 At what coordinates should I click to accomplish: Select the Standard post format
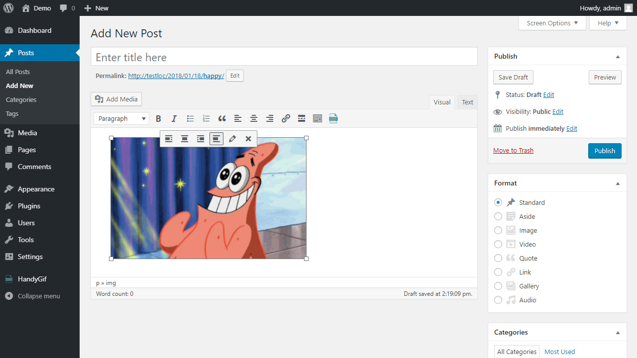click(498, 202)
